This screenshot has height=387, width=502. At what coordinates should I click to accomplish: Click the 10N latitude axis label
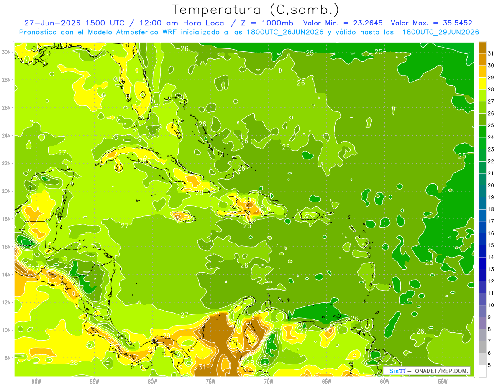click(x=7, y=330)
